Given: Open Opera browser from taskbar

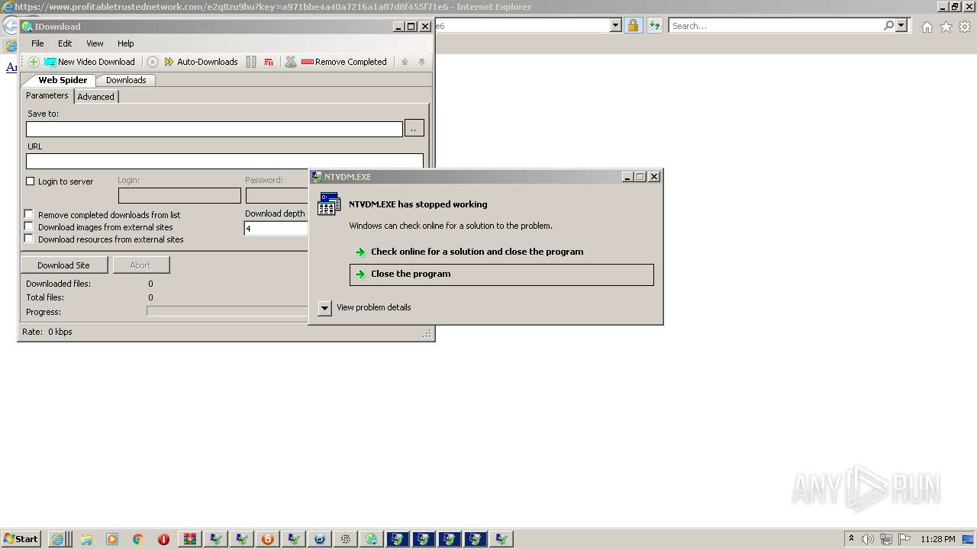Looking at the screenshot, I should click(163, 539).
